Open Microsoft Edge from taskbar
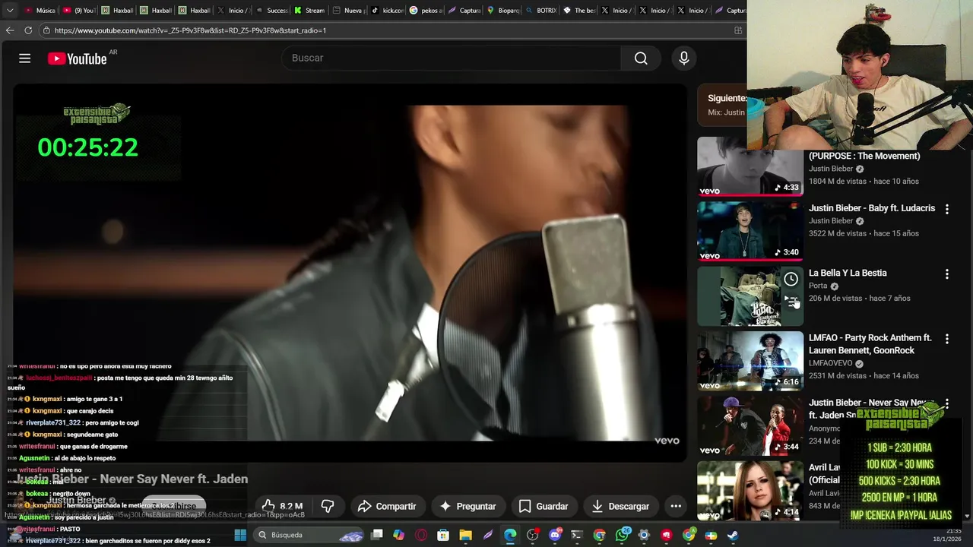 [x=510, y=535]
